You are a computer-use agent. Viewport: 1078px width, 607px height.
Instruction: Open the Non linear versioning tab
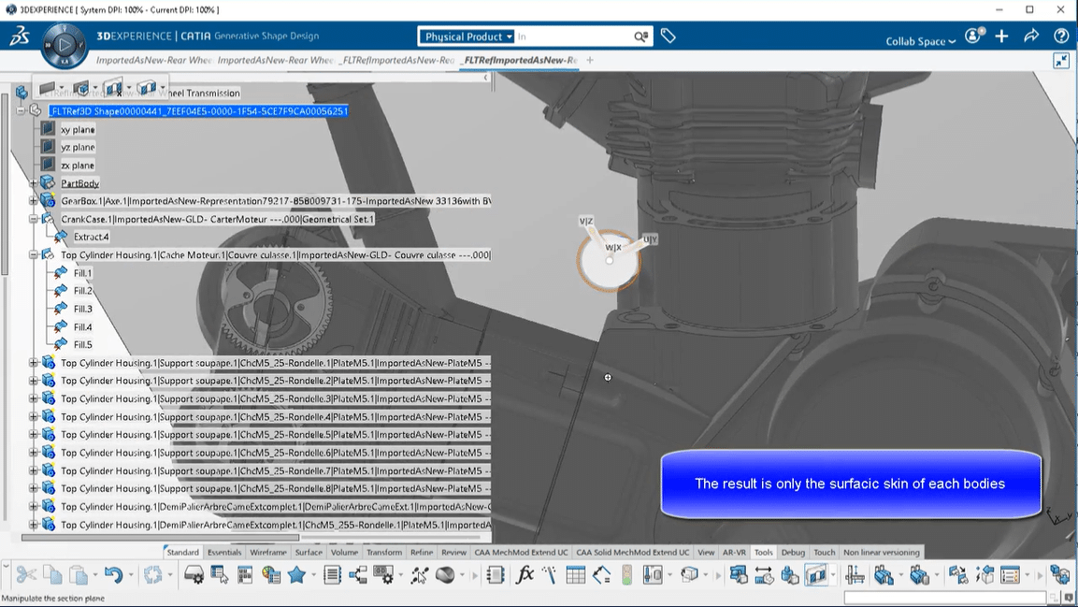coord(882,552)
